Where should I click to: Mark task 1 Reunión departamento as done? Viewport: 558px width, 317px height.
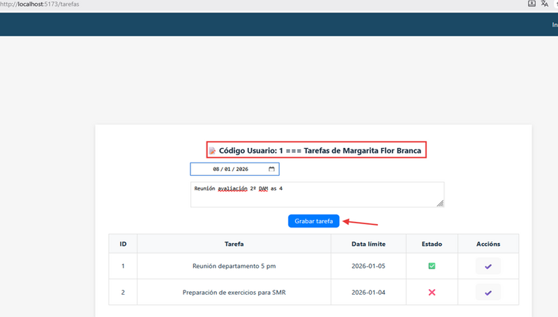tap(488, 266)
